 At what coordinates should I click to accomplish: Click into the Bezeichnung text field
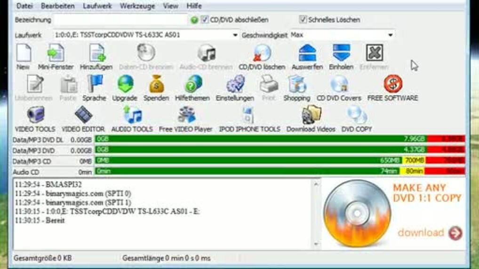(x=121, y=20)
